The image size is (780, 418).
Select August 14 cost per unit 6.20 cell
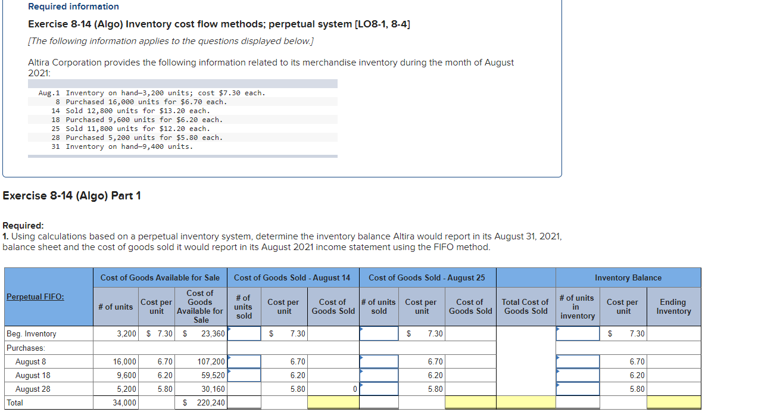tap(284, 375)
